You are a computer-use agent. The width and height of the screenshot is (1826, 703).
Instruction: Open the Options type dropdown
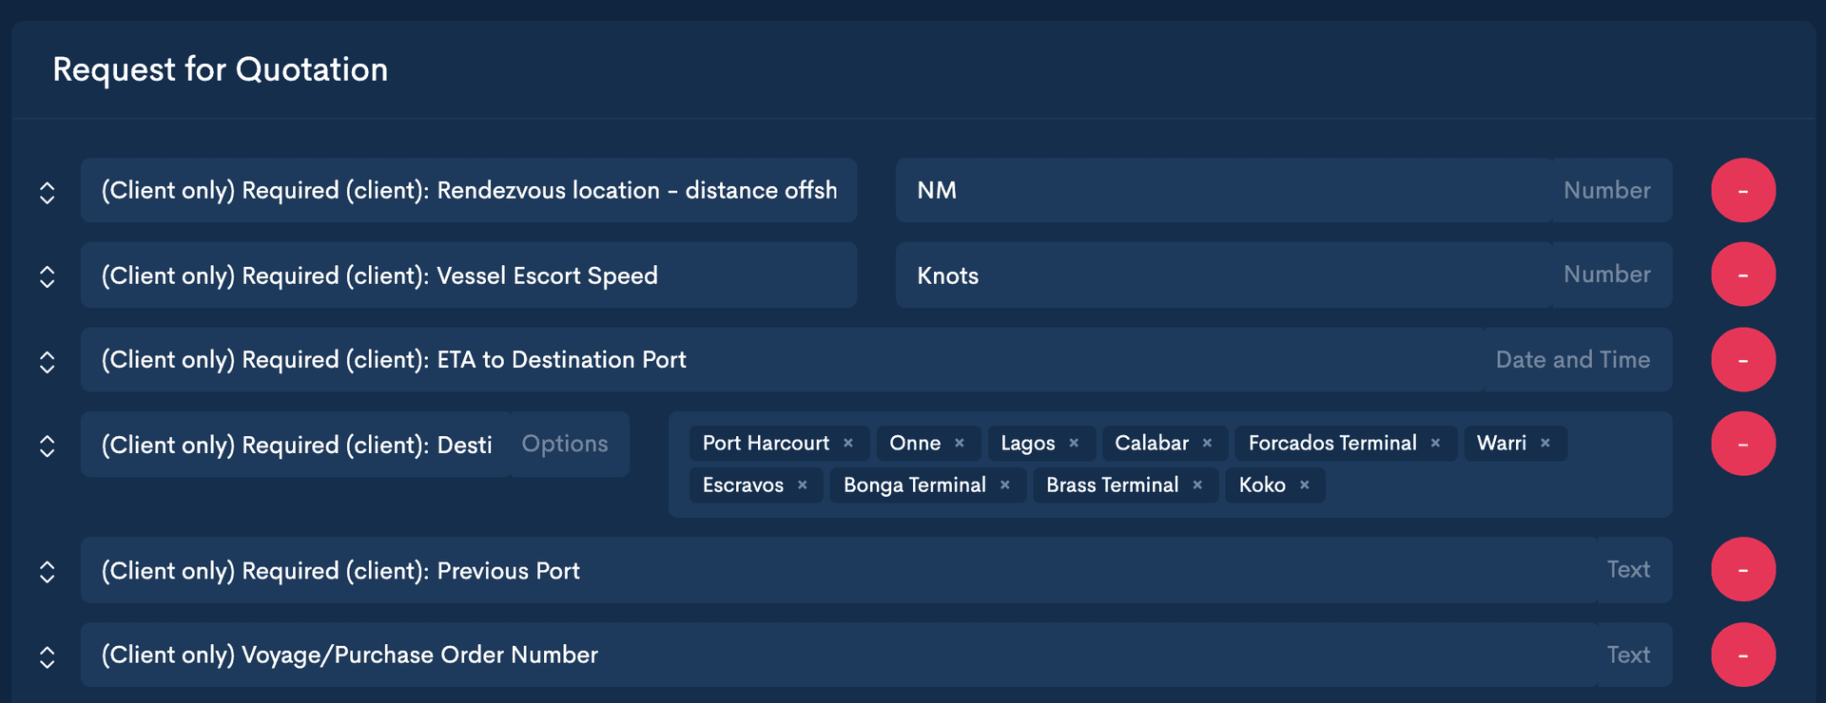(x=565, y=445)
